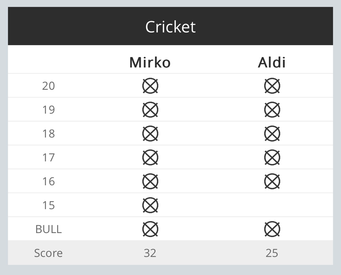Click Aldi's closed mark for 20
The image size is (341, 275).
point(272,86)
